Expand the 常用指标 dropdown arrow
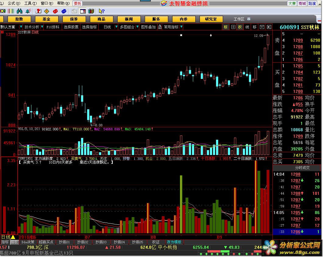This screenshot has height=257, width=323. click(x=181, y=27)
